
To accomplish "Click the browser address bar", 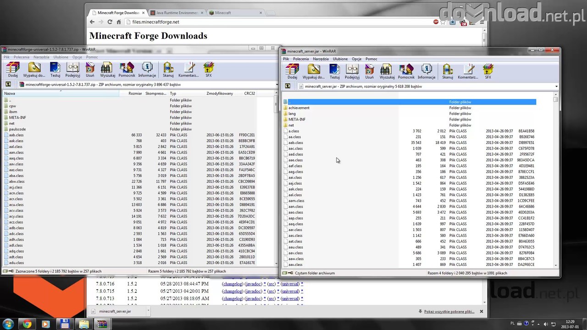I will pyautogui.click(x=280, y=22).
